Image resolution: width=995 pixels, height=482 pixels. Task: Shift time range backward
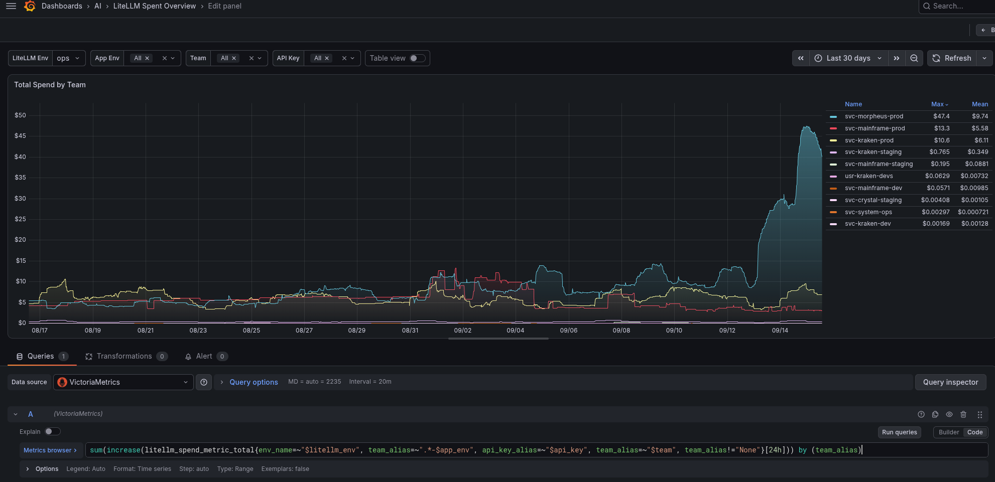tap(801, 58)
